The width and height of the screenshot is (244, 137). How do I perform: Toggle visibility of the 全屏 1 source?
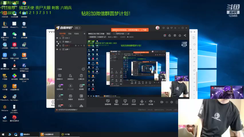[57, 49]
